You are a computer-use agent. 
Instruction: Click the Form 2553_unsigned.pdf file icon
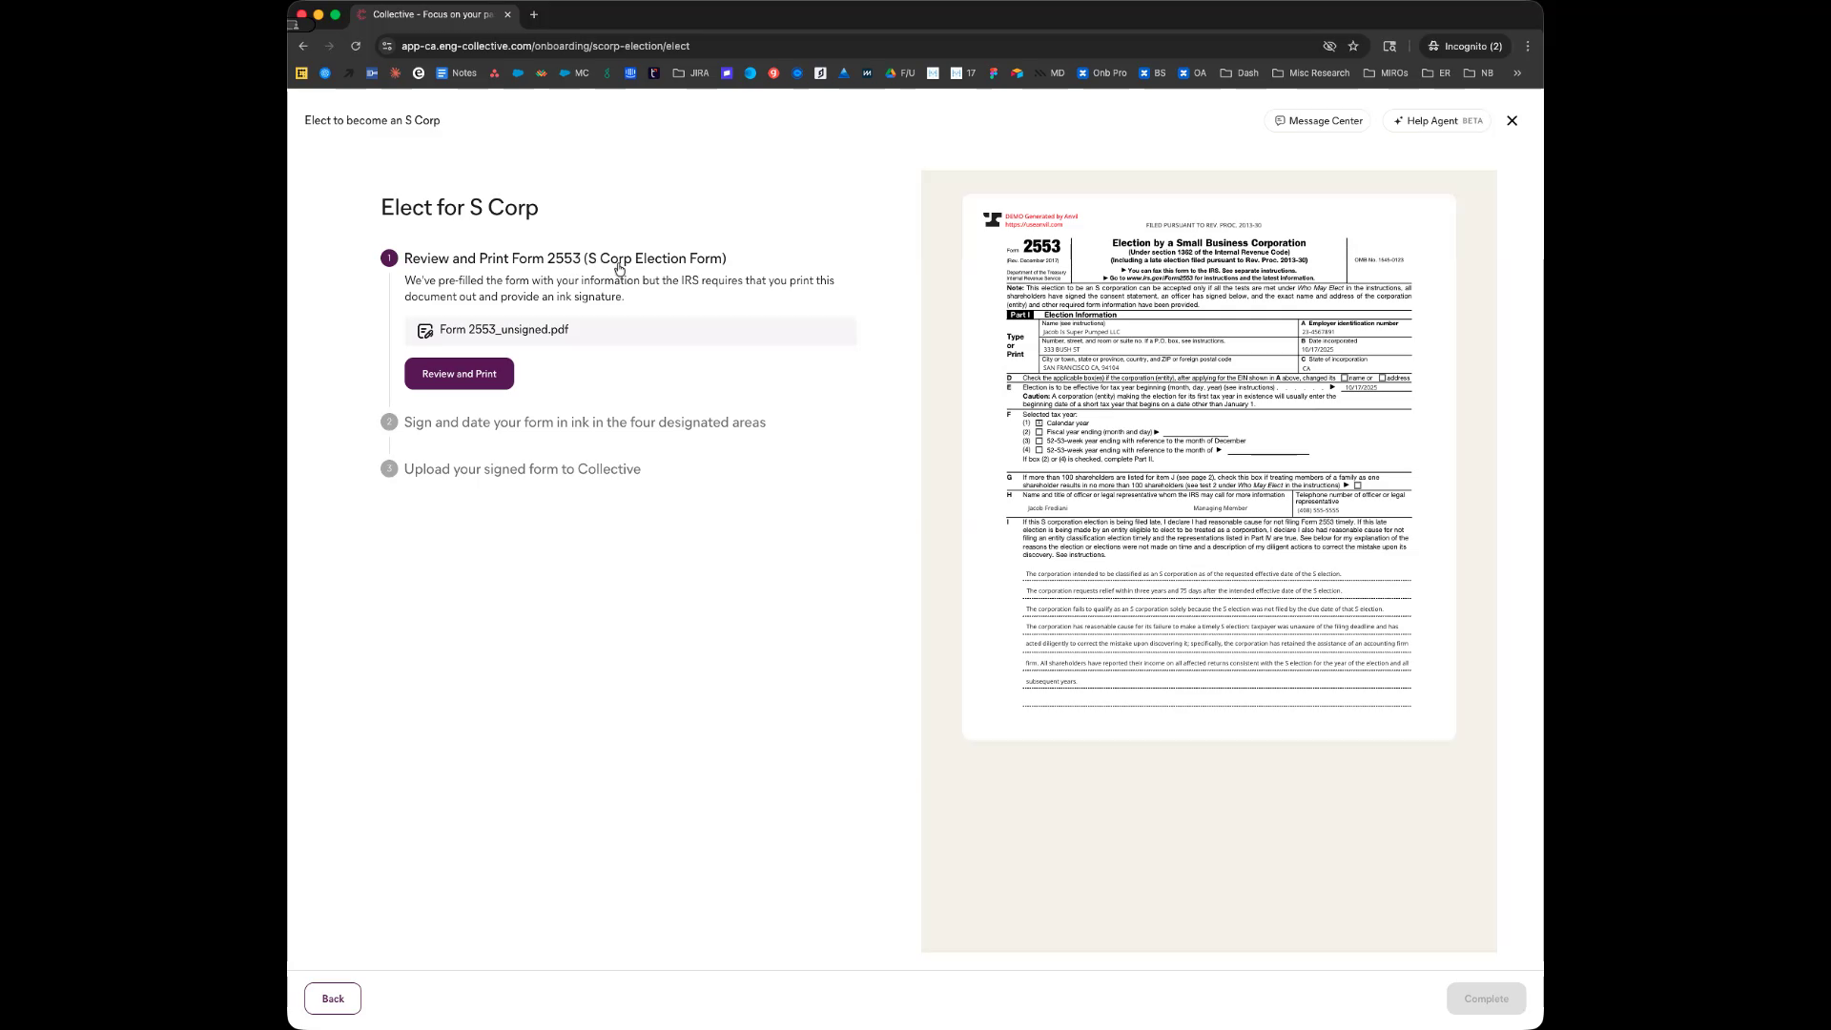click(425, 330)
